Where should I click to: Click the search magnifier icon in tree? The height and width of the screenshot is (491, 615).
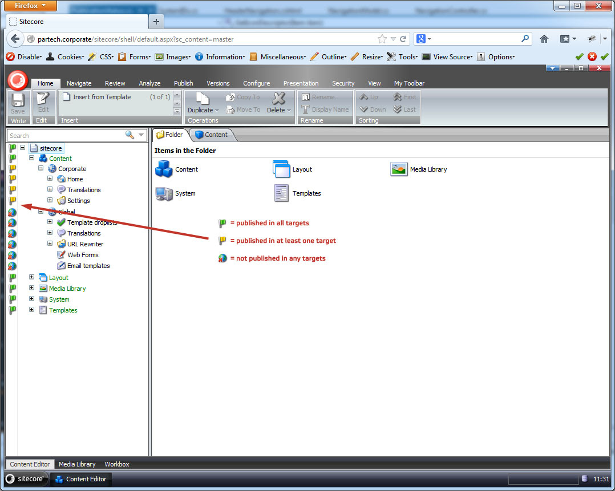(x=130, y=135)
